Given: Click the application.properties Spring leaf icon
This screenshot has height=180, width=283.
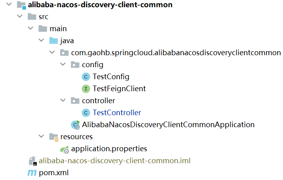Looking at the screenshot, I should [x=64, y=149].
